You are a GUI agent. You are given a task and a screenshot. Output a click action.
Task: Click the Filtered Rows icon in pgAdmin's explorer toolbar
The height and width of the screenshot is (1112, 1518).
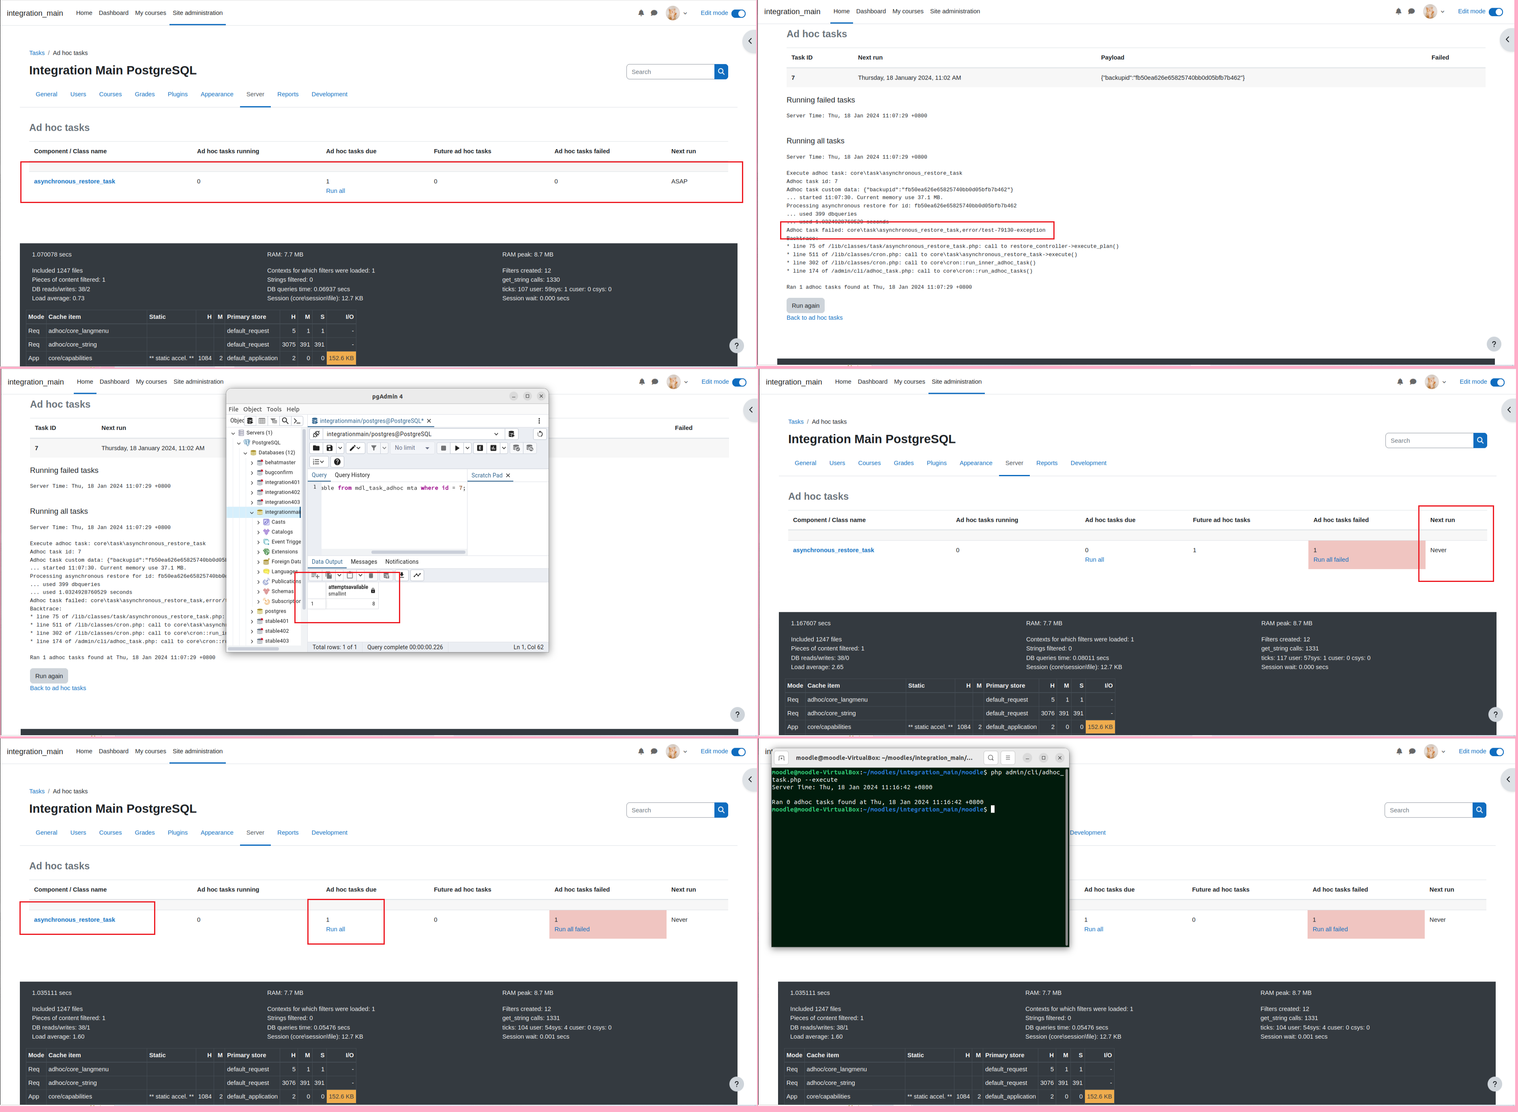[273, 421]
